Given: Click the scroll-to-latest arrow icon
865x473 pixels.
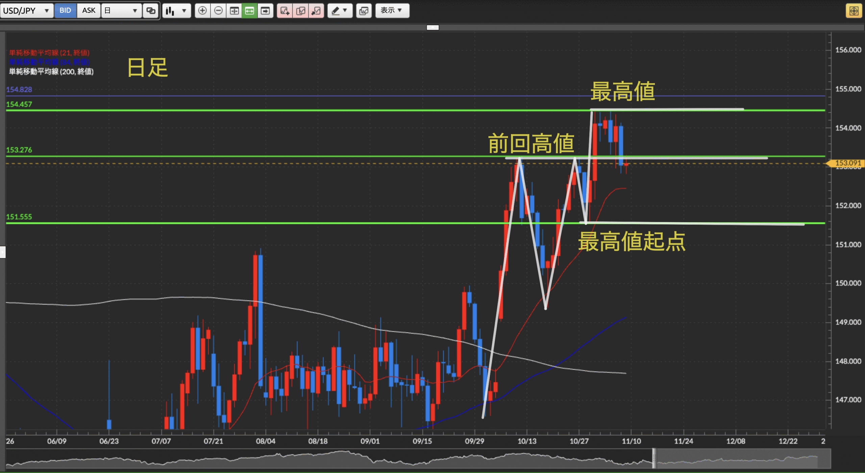Looking at the screenshot, I should 265,10.
